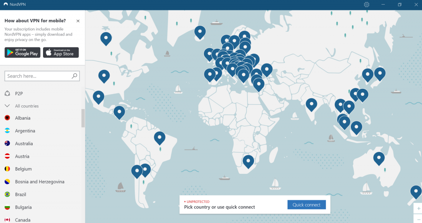Focus the Search here field

point(42,76)
